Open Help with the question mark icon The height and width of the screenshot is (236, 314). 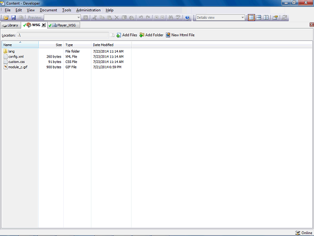tap(187, 18)
